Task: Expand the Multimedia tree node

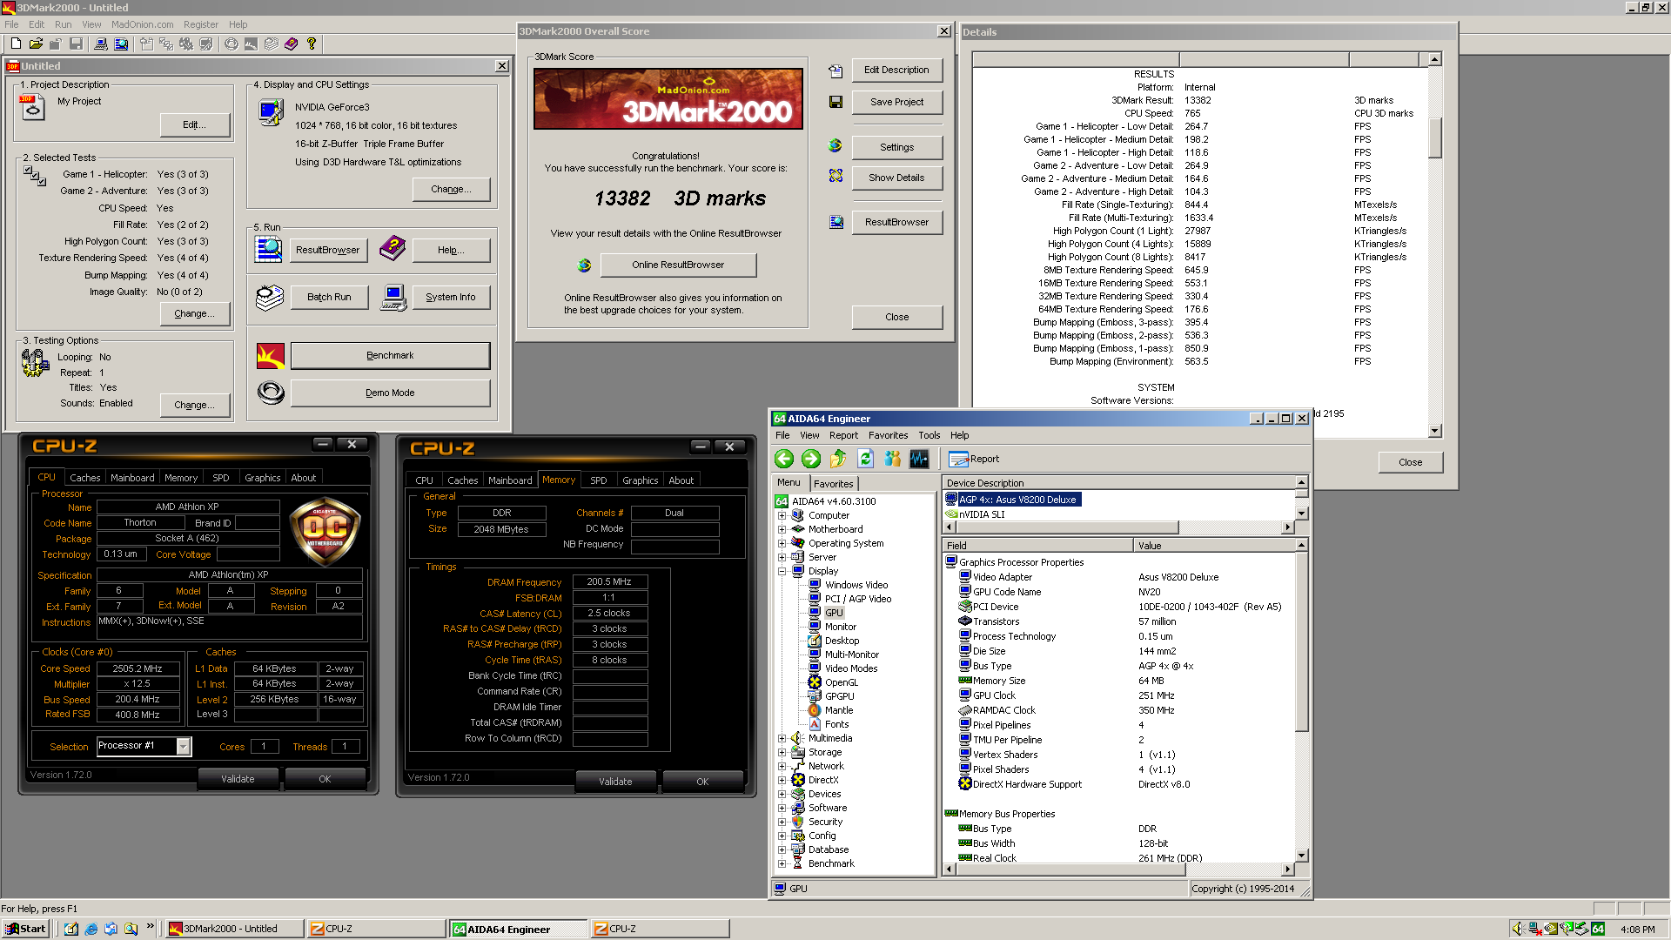Action: [782, 738]
